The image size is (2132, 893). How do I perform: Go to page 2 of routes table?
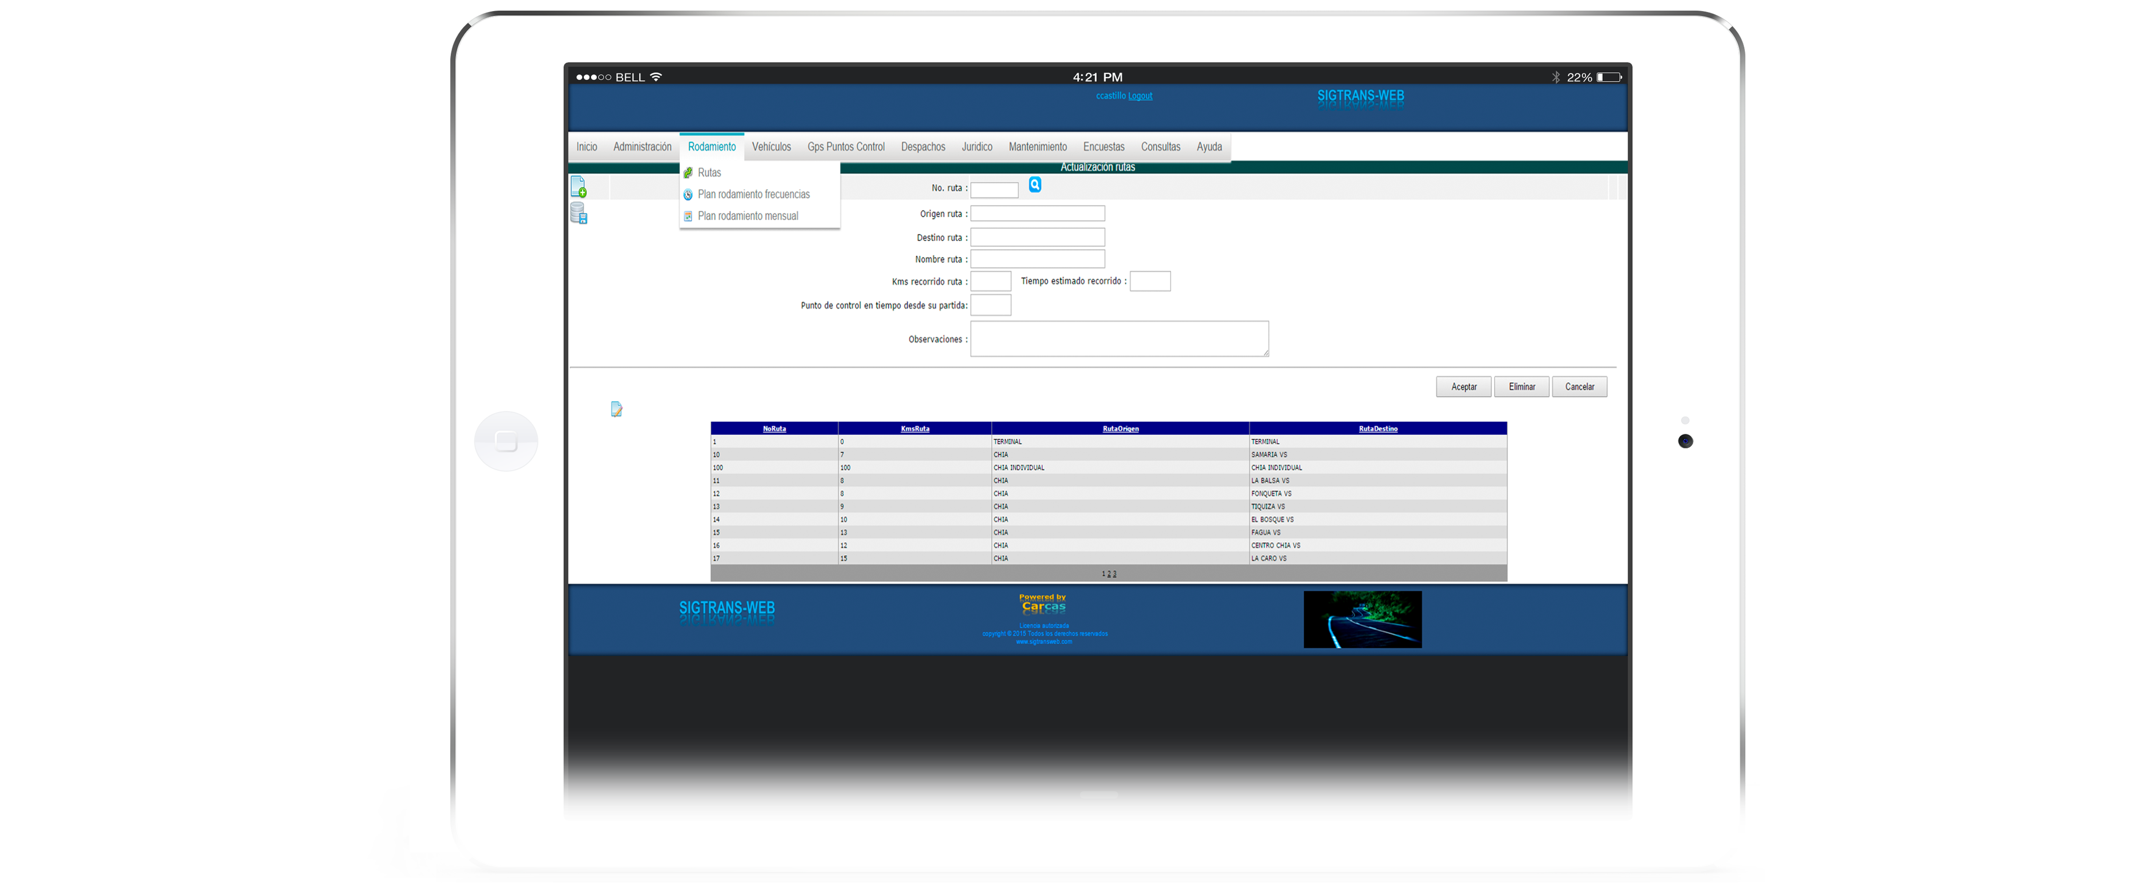[1109, 574]
